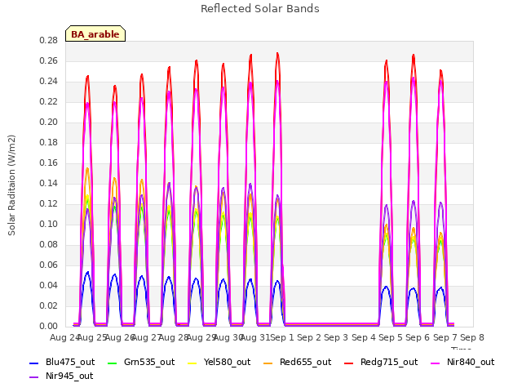Click the Red655_out legend color swatch

click(268, 363)
